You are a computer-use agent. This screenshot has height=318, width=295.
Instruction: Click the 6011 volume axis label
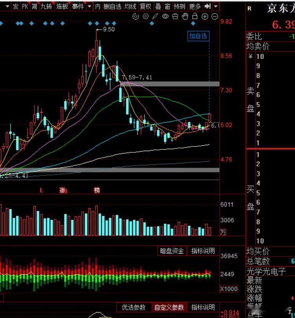click(x=227, y=205)
